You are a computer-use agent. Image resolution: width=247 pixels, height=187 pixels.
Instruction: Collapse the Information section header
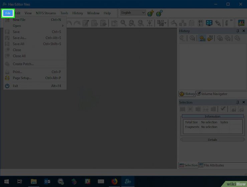[x=213, y=116]
